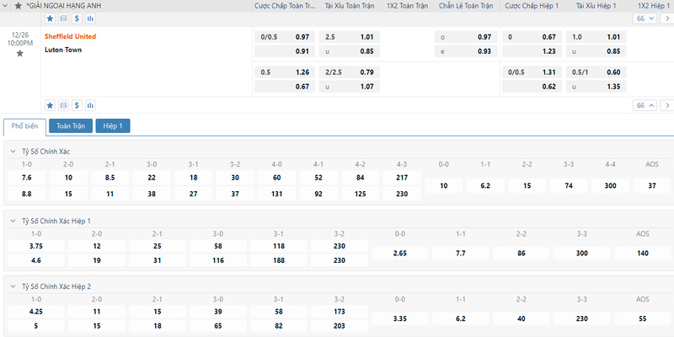Open statistics chart icon in the lower toolbar row
Image resolution: width=674 pixels, height=337 pixels.
[90, 105]
